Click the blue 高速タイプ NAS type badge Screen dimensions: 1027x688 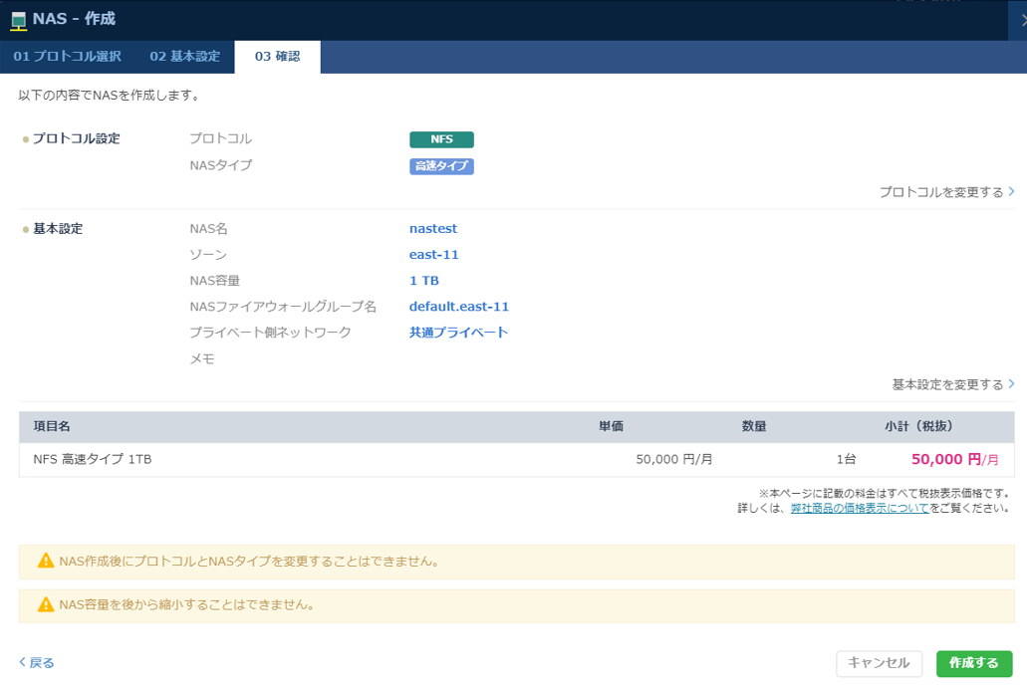pos(440,165)
